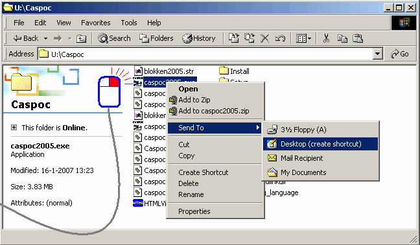Click the scissors Cut toolbar icon
This screenshot has height=245, width=420.
click(x=326, y=38)
